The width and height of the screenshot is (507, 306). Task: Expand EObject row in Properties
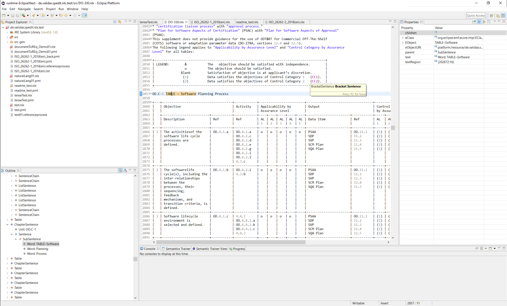pos(403,43)
